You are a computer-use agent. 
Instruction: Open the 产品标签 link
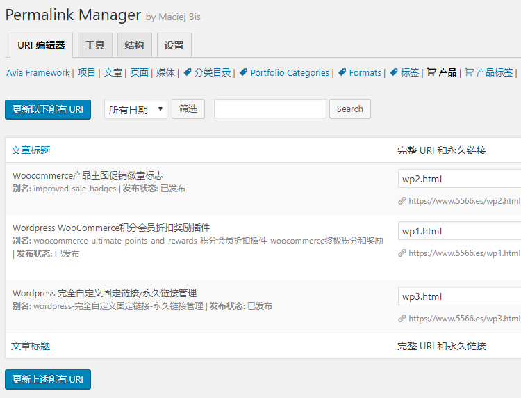point(495,72)
